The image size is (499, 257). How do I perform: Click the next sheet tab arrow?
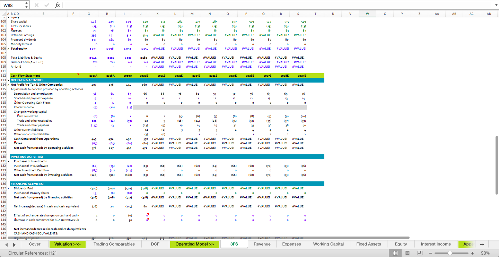15,244
